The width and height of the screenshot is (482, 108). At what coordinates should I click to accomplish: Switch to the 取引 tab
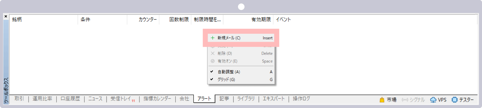point(19,99)
